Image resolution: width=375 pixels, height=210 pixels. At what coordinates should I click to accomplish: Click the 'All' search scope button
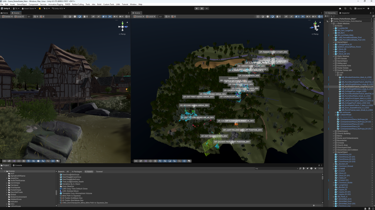(67, 172)
